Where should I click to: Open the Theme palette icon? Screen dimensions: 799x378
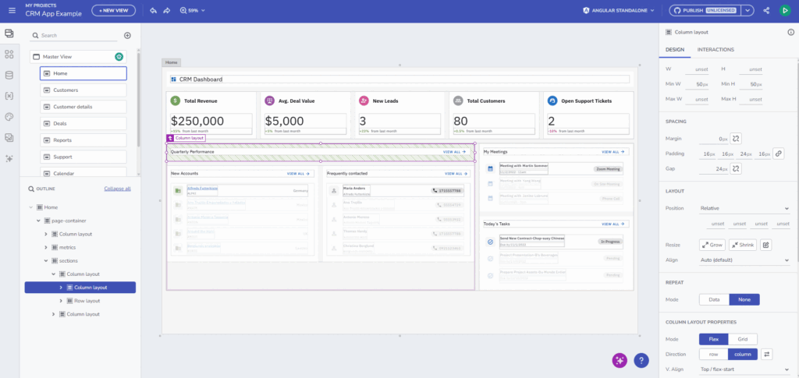pyautogui.click(x=9, y=116)
